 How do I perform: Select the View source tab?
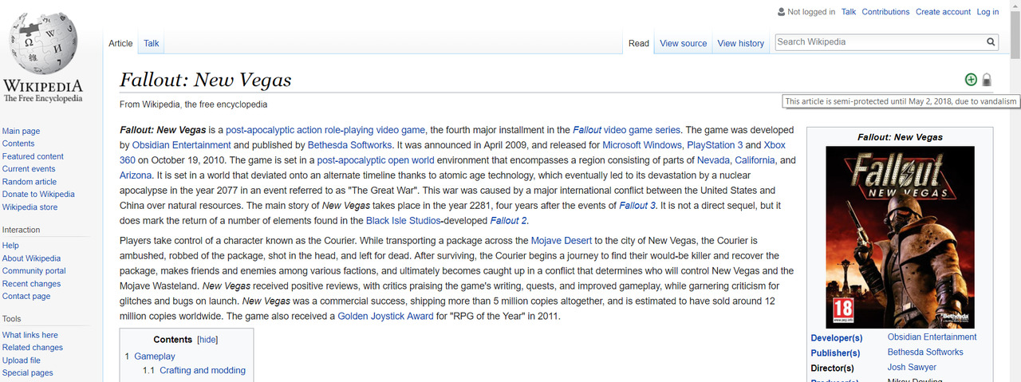point(683,43)
